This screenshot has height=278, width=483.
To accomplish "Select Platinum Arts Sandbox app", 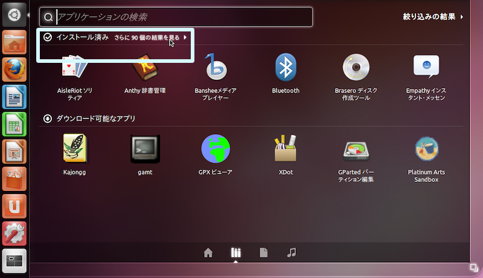I will click(x=426, y=158).
